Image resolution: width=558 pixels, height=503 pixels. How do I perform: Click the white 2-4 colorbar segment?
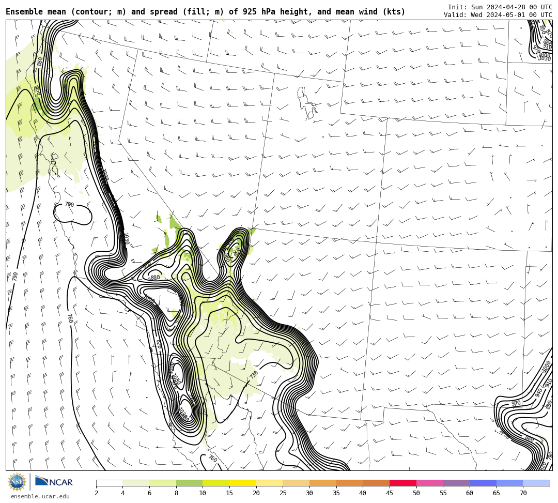click(x=109, y=483)
